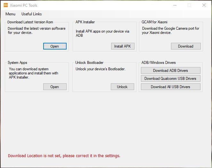Click Download in GCAM for Xiaomi
This screenshot has height=168, width=212.
[186, 46]
